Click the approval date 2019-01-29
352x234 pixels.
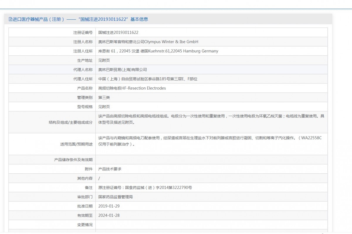pos(109,206)
